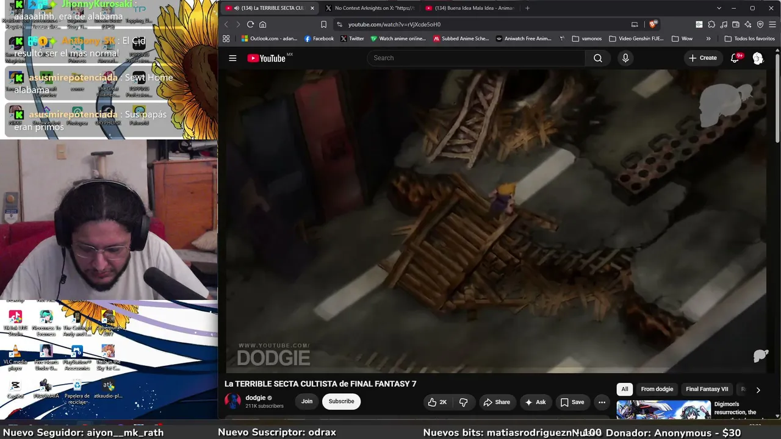Click the Join channel membership button
Image resolution: width=781 pixels, height=439 pixels.
click(307, 401)
